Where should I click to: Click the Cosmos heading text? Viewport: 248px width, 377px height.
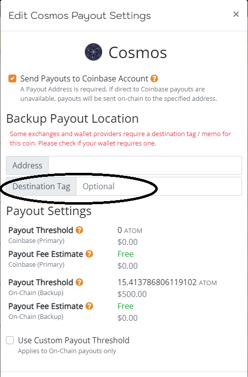tap(137, 53)
